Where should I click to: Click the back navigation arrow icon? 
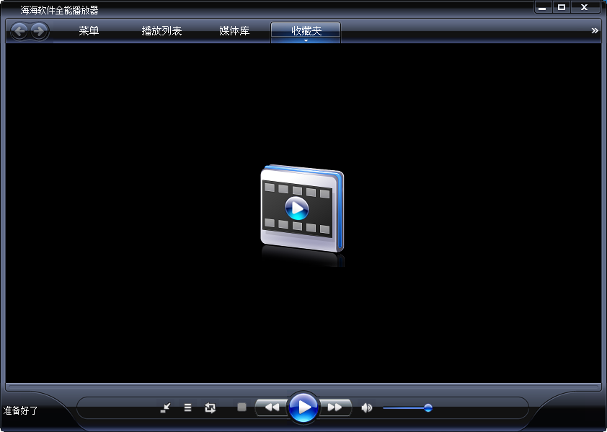point(21,31)
